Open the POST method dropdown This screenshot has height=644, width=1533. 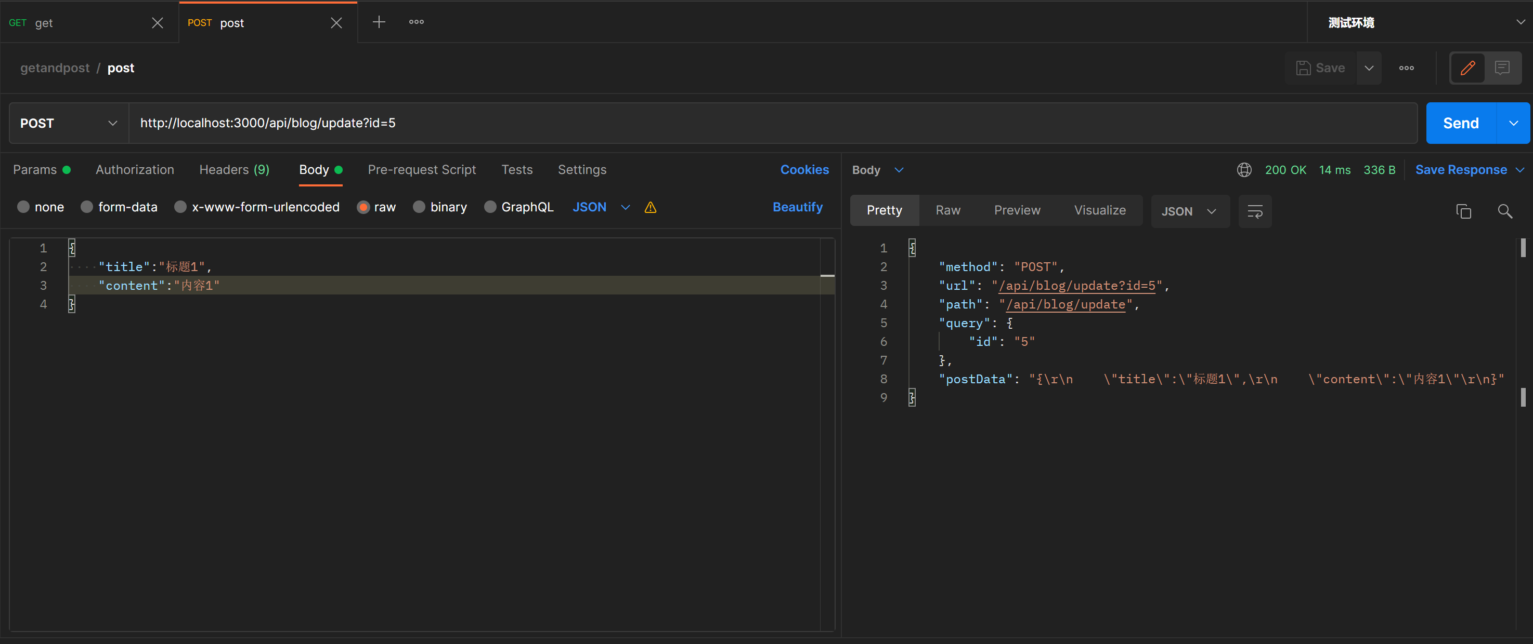[69, 123]
